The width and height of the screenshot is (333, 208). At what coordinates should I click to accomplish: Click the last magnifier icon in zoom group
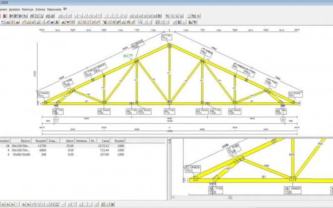[181, 16]
